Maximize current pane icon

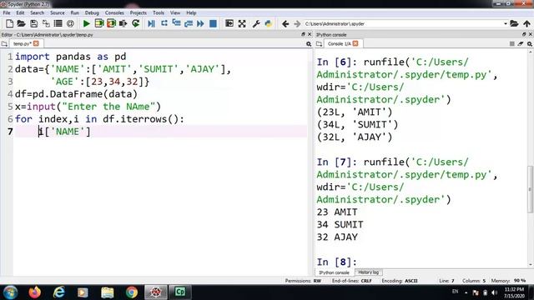pos(229,23)
